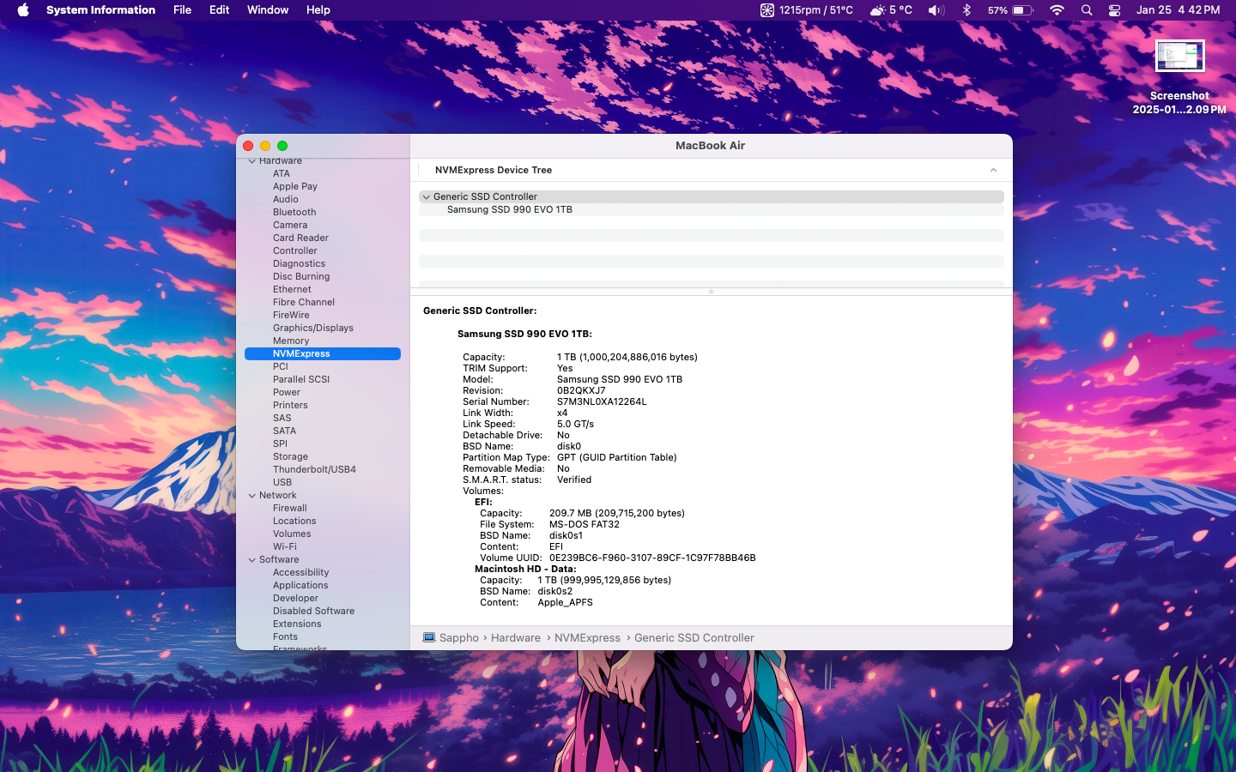1236x772 pixels.
Task: Collapse the Generic SSD Controller tree row
Action: [426, 196]
